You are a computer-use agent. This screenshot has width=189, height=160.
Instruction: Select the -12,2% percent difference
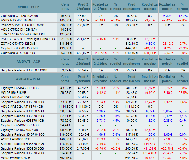coord(182,16)
